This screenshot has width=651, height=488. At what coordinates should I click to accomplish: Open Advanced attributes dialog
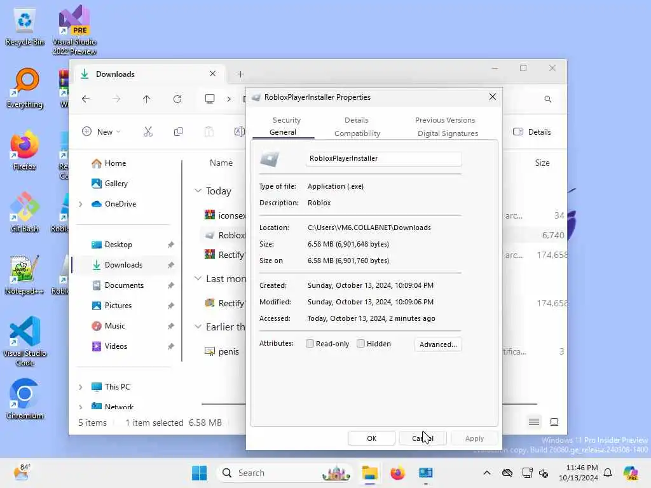[x=438, y=344]
